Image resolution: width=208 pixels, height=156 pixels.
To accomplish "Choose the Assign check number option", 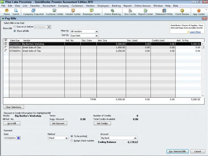I will coord(72,141).
